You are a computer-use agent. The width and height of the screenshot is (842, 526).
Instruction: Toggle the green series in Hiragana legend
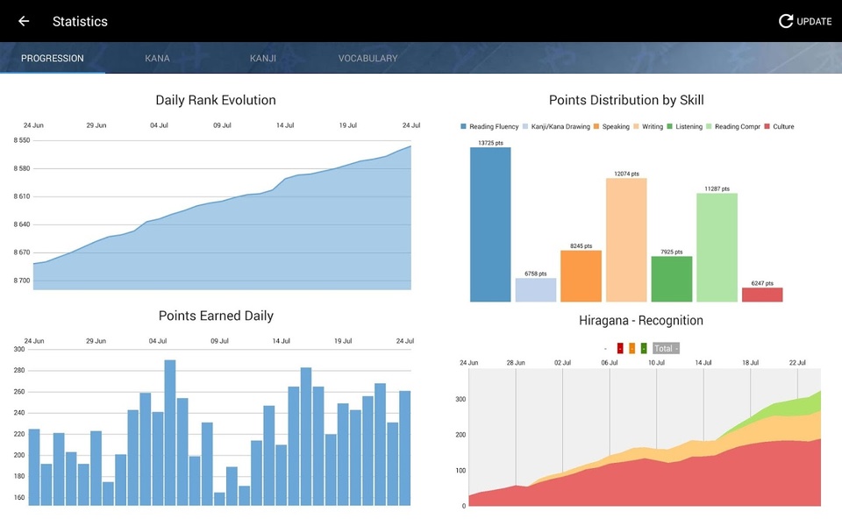pyautogui.click(x=643, y=348)
